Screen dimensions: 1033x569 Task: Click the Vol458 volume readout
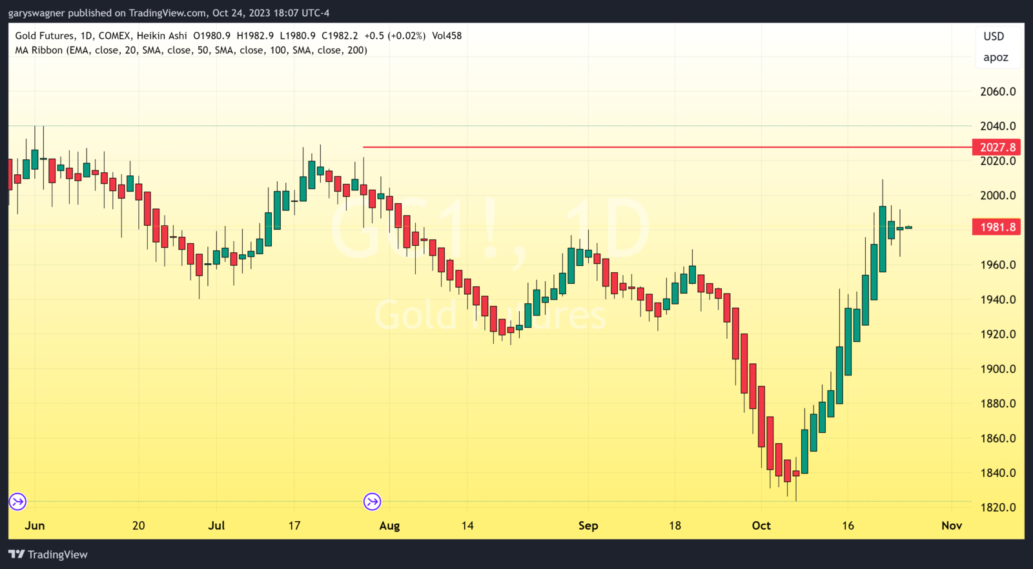click(447, 36)
